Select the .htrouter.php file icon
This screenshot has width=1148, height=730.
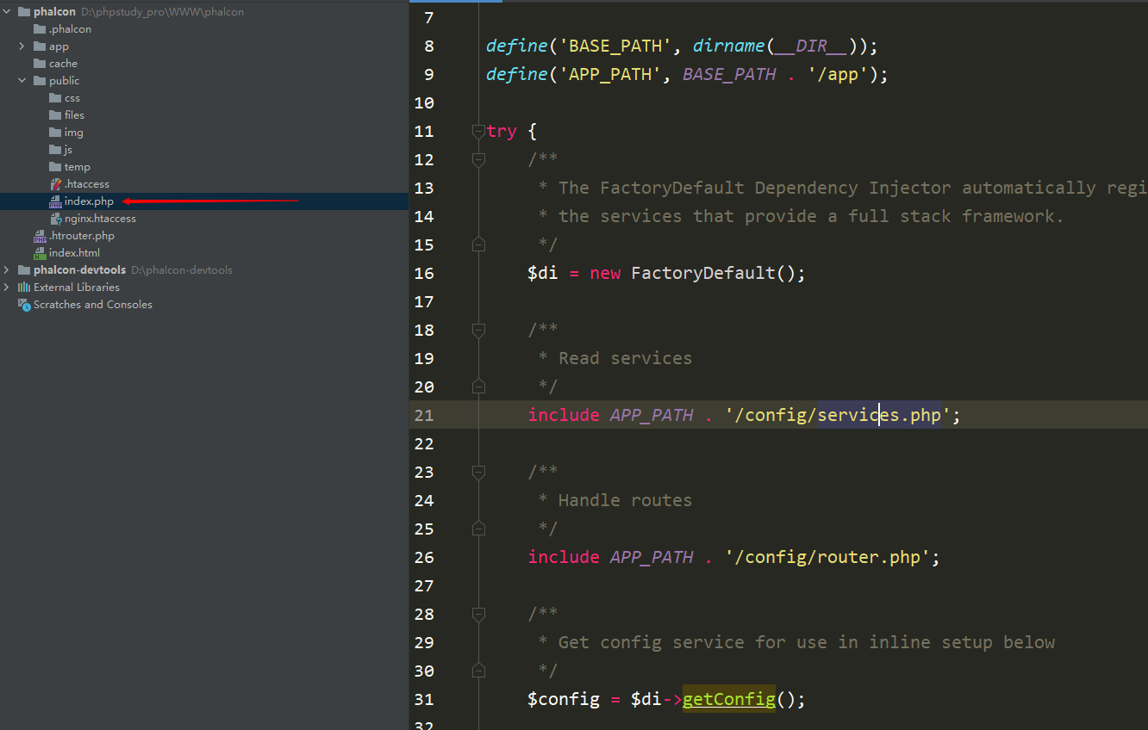click(40, 236)
